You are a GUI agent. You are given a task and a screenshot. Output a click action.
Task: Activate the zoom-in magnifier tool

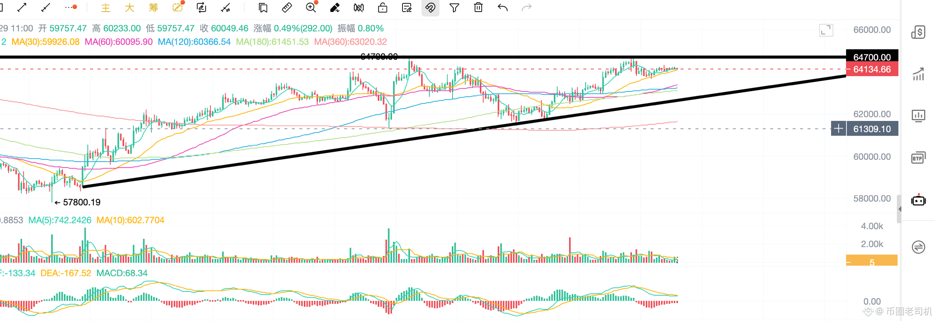pyautogui.click(x=311, y=7)
